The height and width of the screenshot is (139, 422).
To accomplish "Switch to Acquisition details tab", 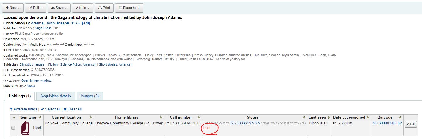I will tap(56, 96).
